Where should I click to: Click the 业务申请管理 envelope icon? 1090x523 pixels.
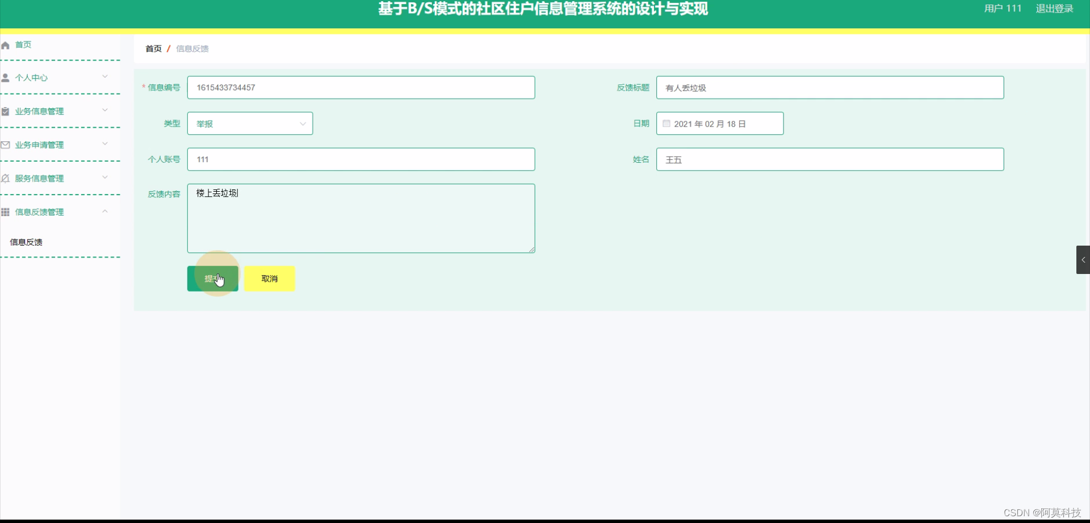tap(6, 144)
